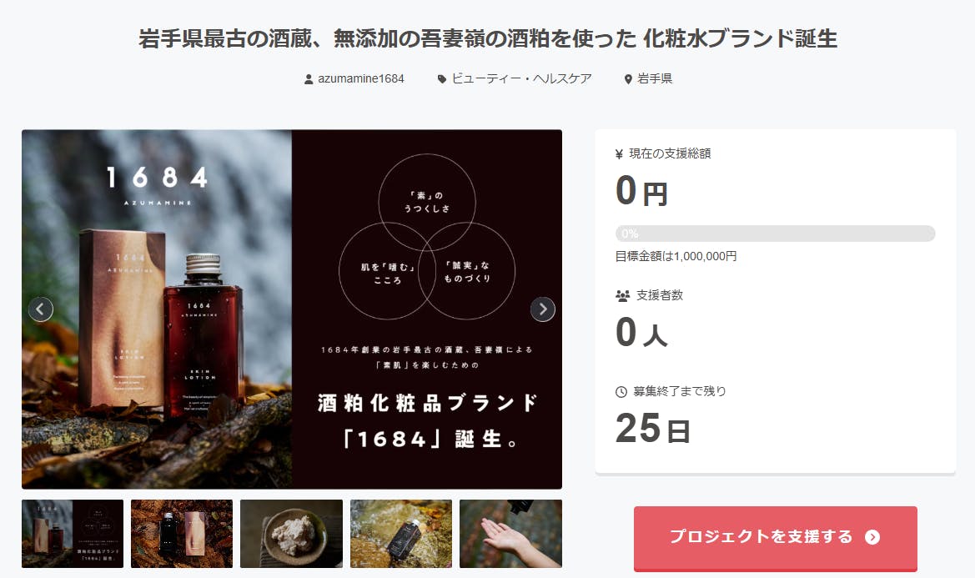Select the first thumbnail with 1684 banner
The image size is (975, 578).
click(73, 534)
